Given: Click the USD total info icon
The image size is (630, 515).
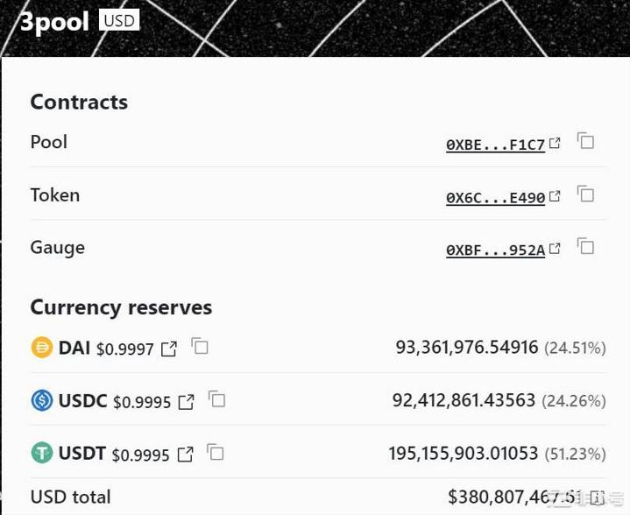Looking at the screenshot, I should pyautogui.click(x=598, y=497).
